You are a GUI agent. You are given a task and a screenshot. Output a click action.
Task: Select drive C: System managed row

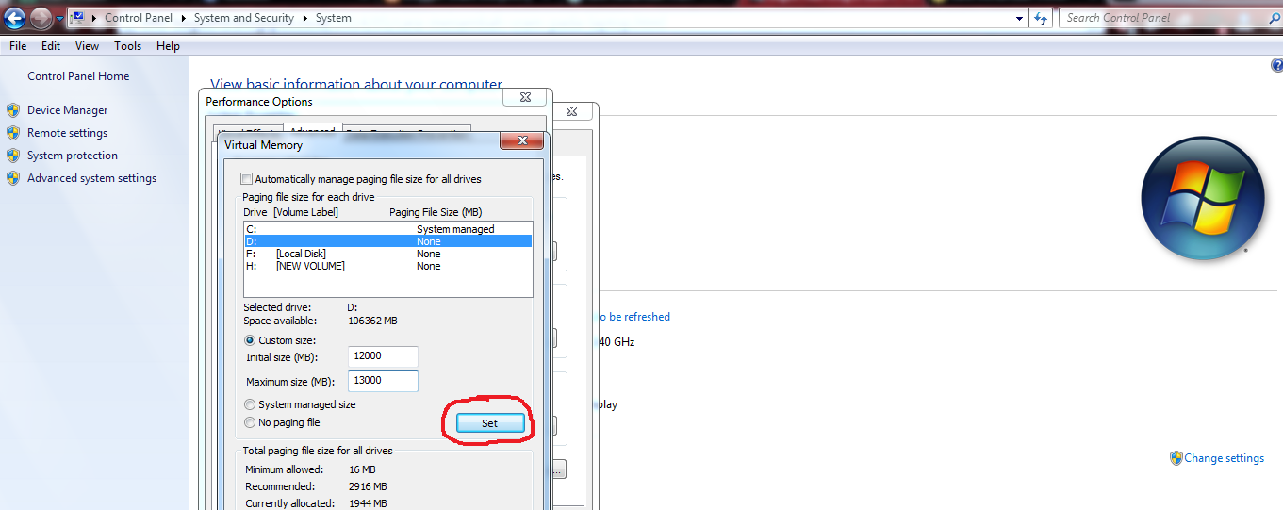pos(387,229)
